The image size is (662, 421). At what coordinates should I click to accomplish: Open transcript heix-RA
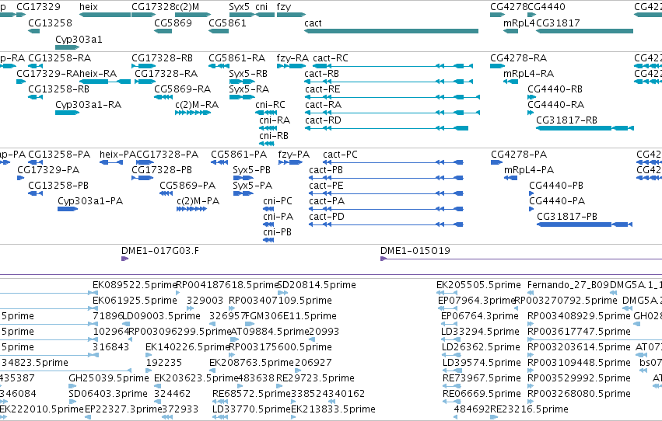98,73
